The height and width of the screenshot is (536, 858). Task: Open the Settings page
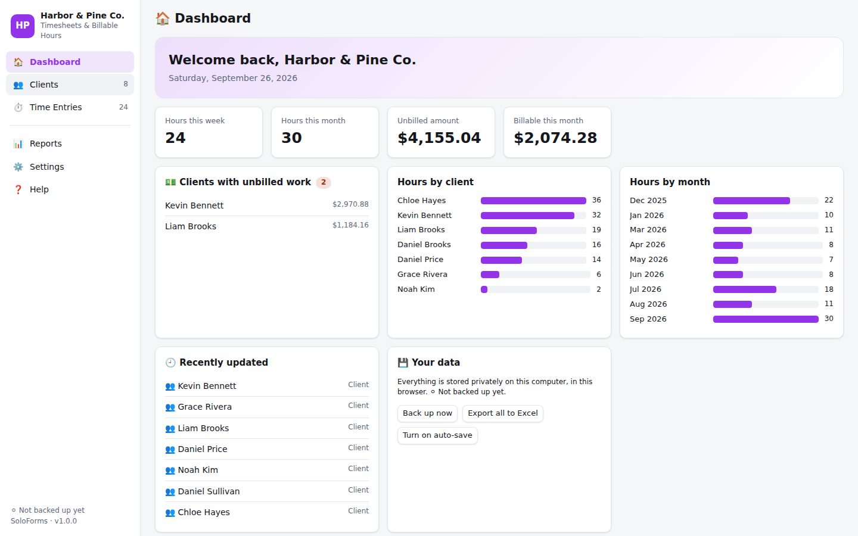click(x=70, y=167)
